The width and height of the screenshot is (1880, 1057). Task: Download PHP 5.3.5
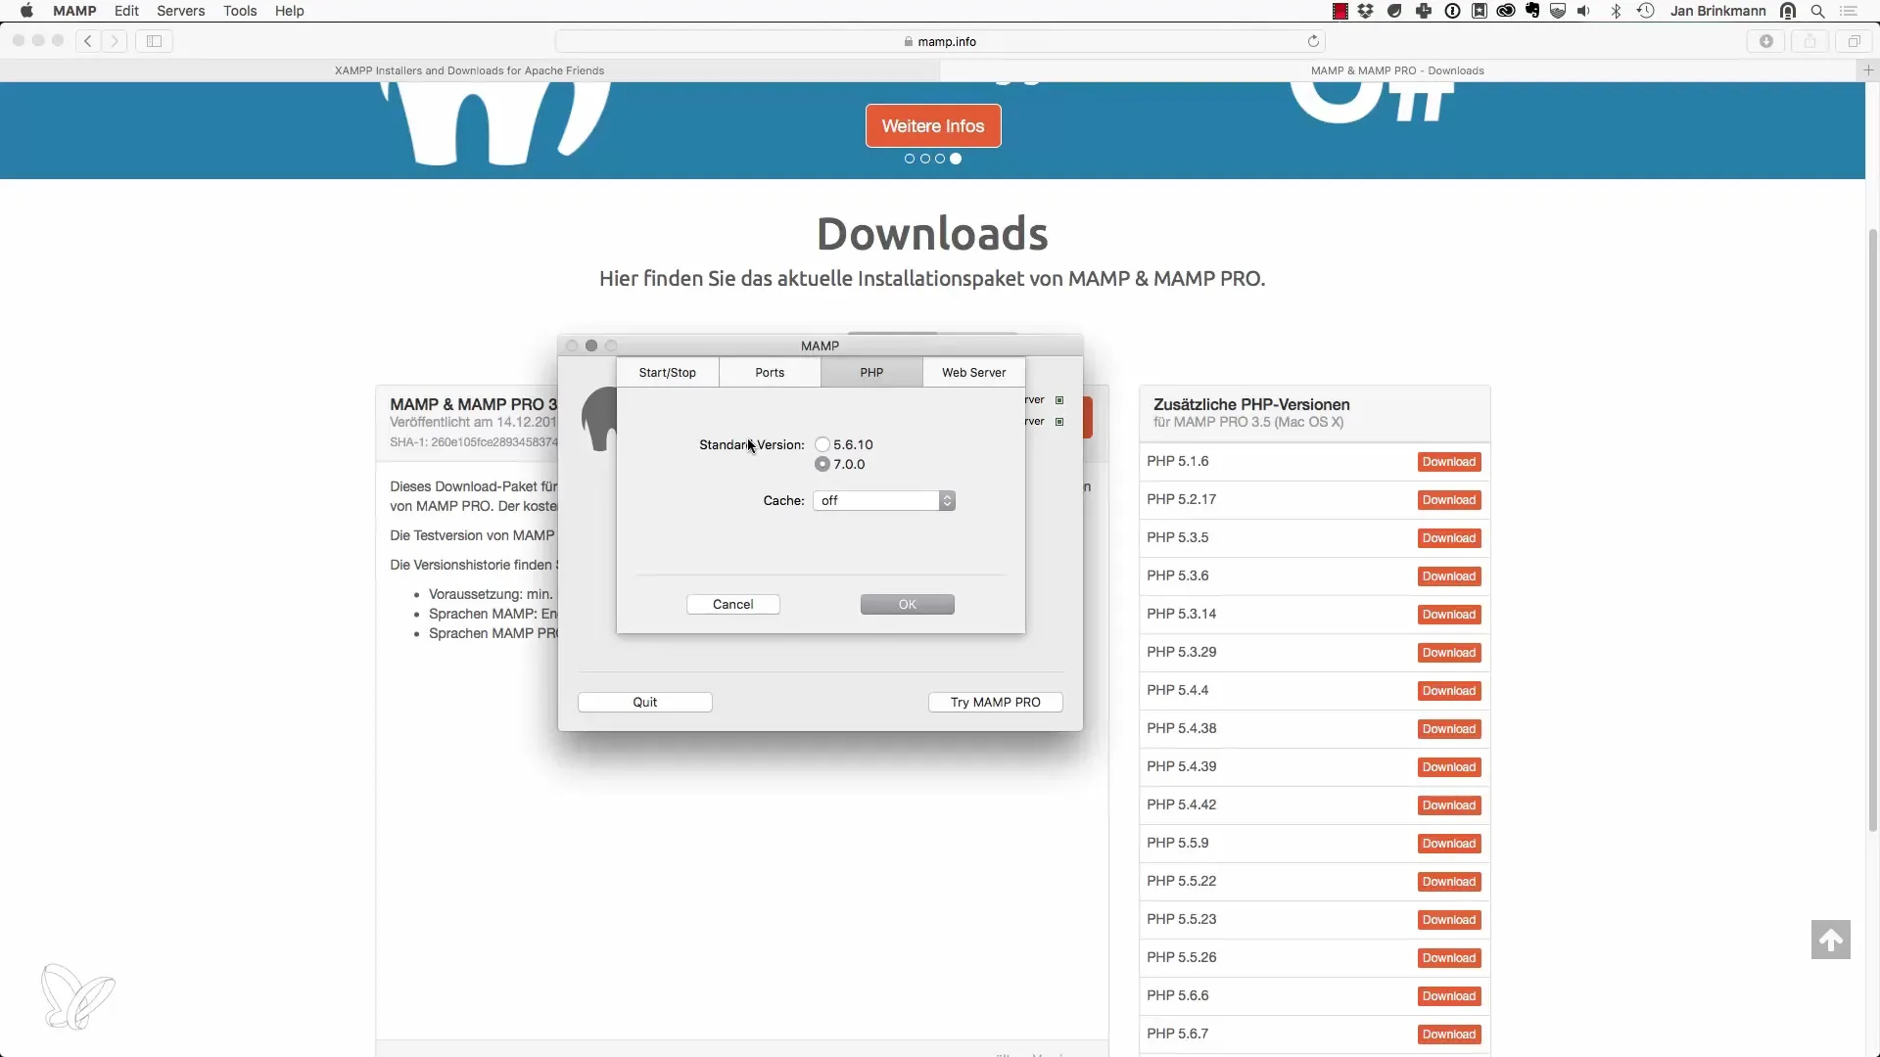[x=1449, y=538]
